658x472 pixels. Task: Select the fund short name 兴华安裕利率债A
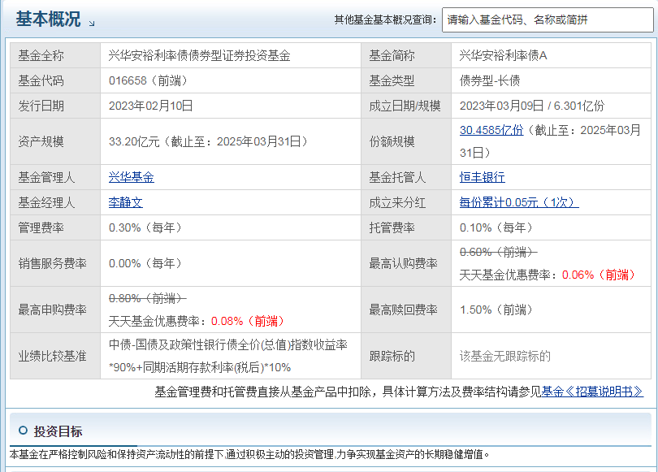click(503, 55)
